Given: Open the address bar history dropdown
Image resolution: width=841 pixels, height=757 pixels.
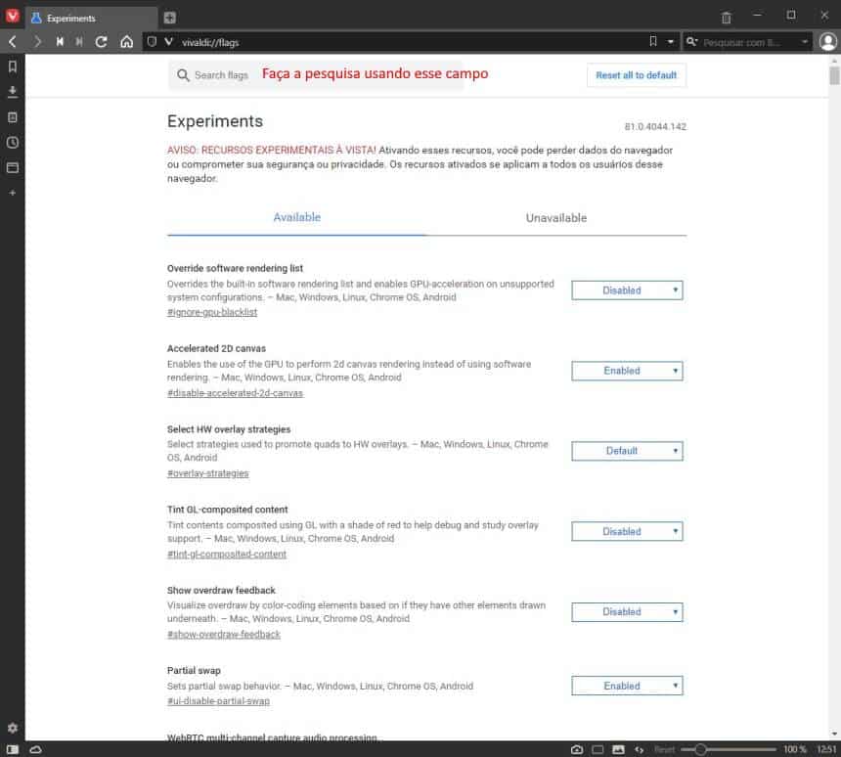Looking at the screenshot, I should (x=670, y=42).
